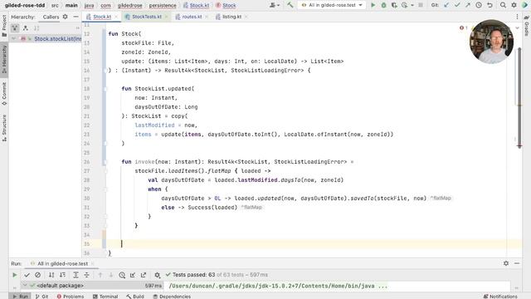The height and width of the screenshot is (299, 531).
Task: Rerun tests with green play icon in Run panel
Action: pos(15,275)
